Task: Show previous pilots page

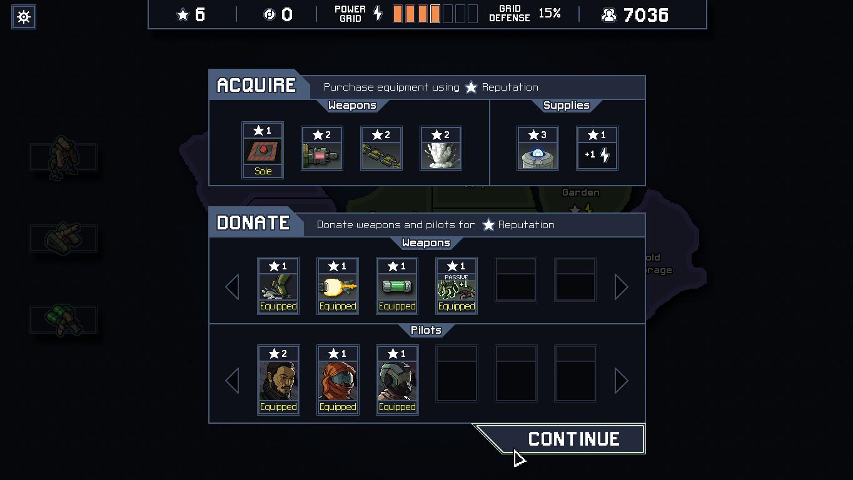Action: pyautogui.click(x=232, y=381)
